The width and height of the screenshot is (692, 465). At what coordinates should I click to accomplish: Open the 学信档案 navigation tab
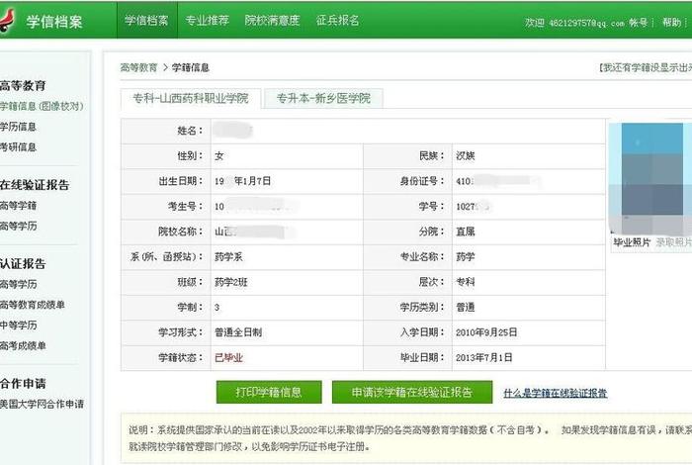point(147,21)
